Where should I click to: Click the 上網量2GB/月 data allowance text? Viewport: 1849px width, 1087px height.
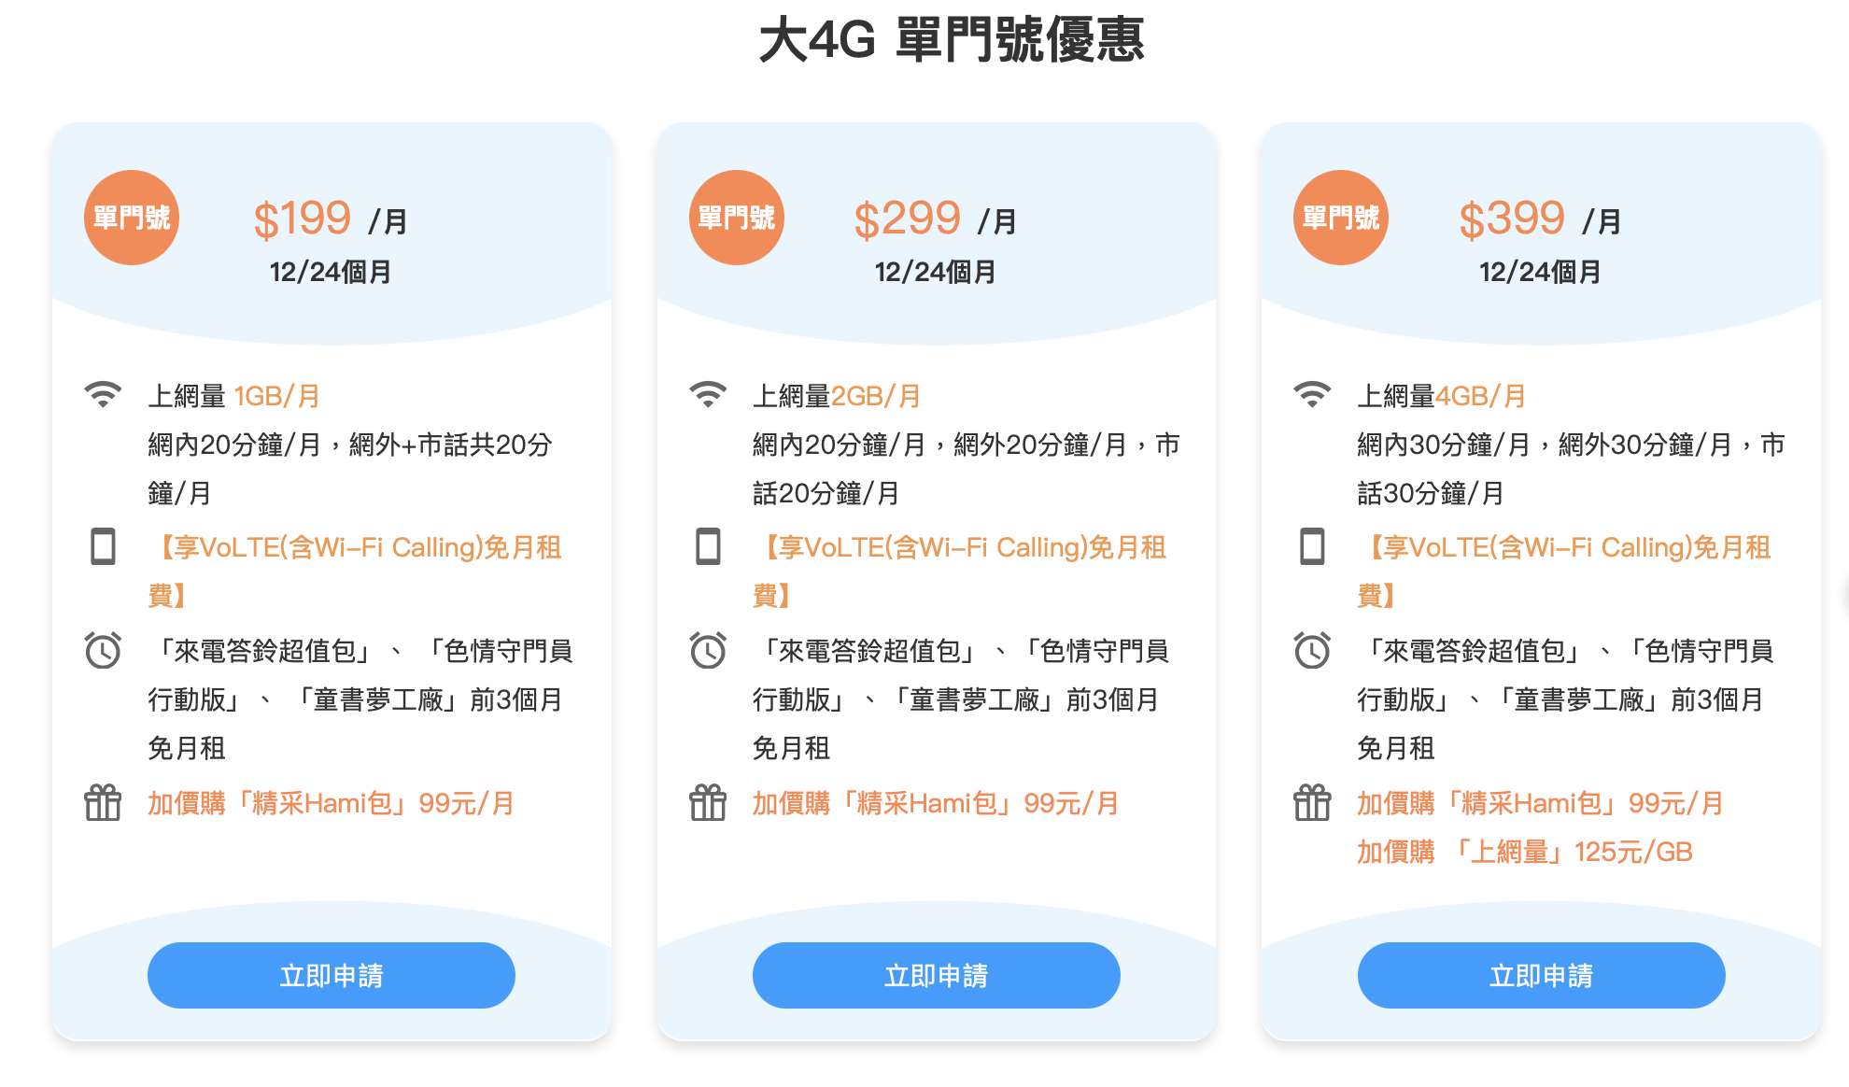(837, 396)
